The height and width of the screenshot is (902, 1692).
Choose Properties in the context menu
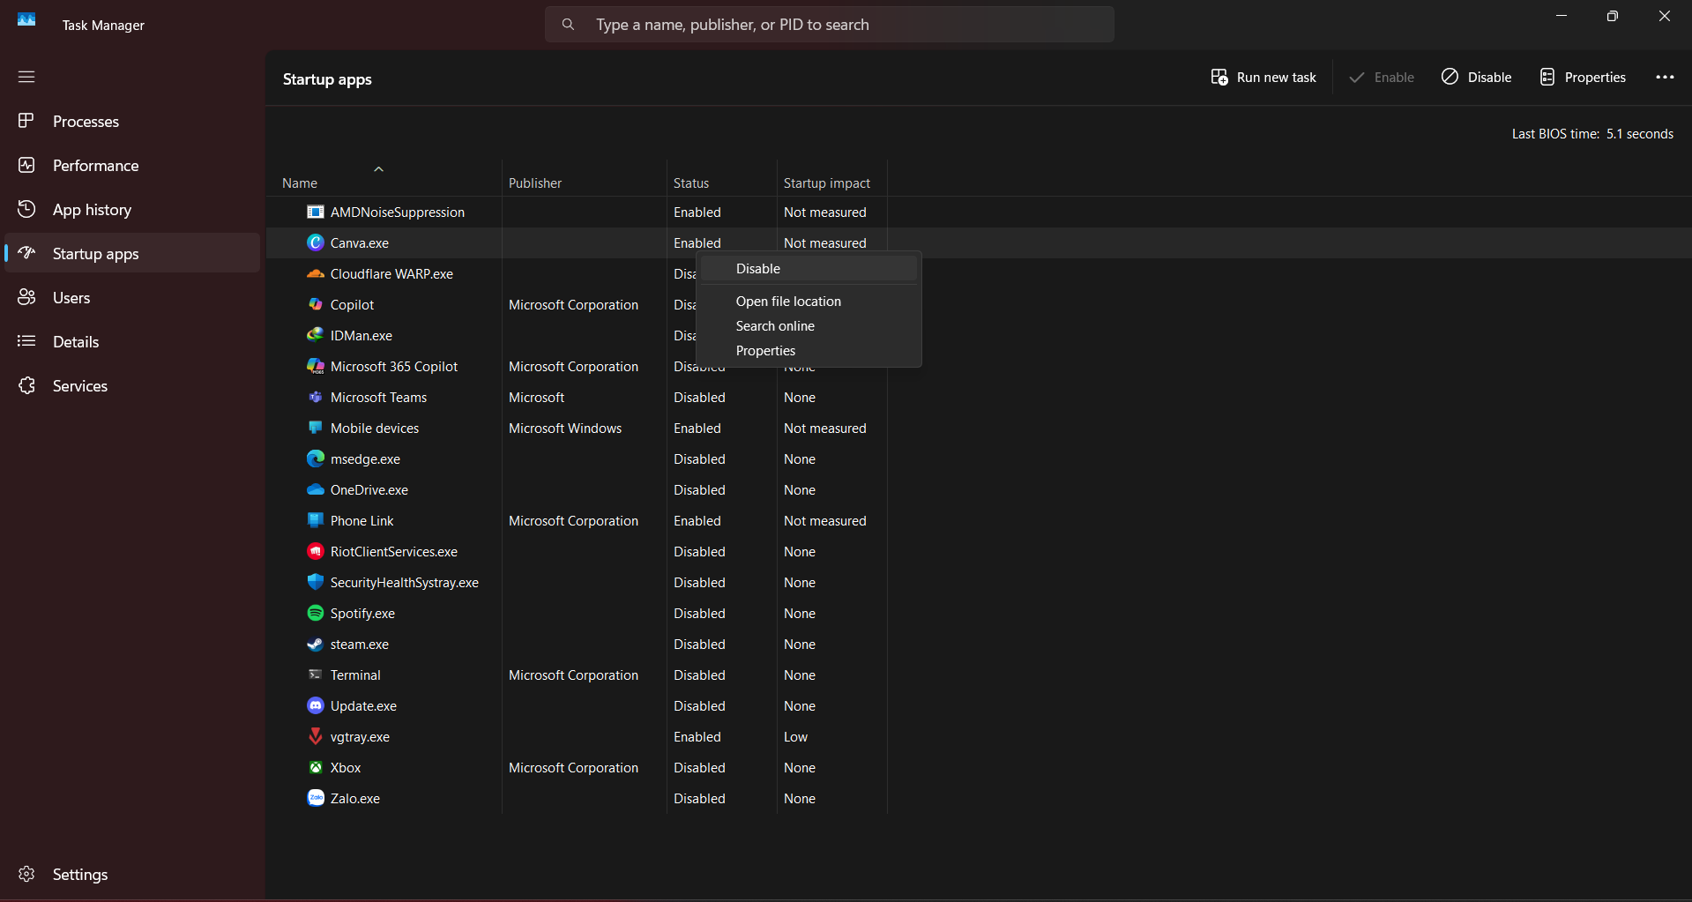[808, 351]
